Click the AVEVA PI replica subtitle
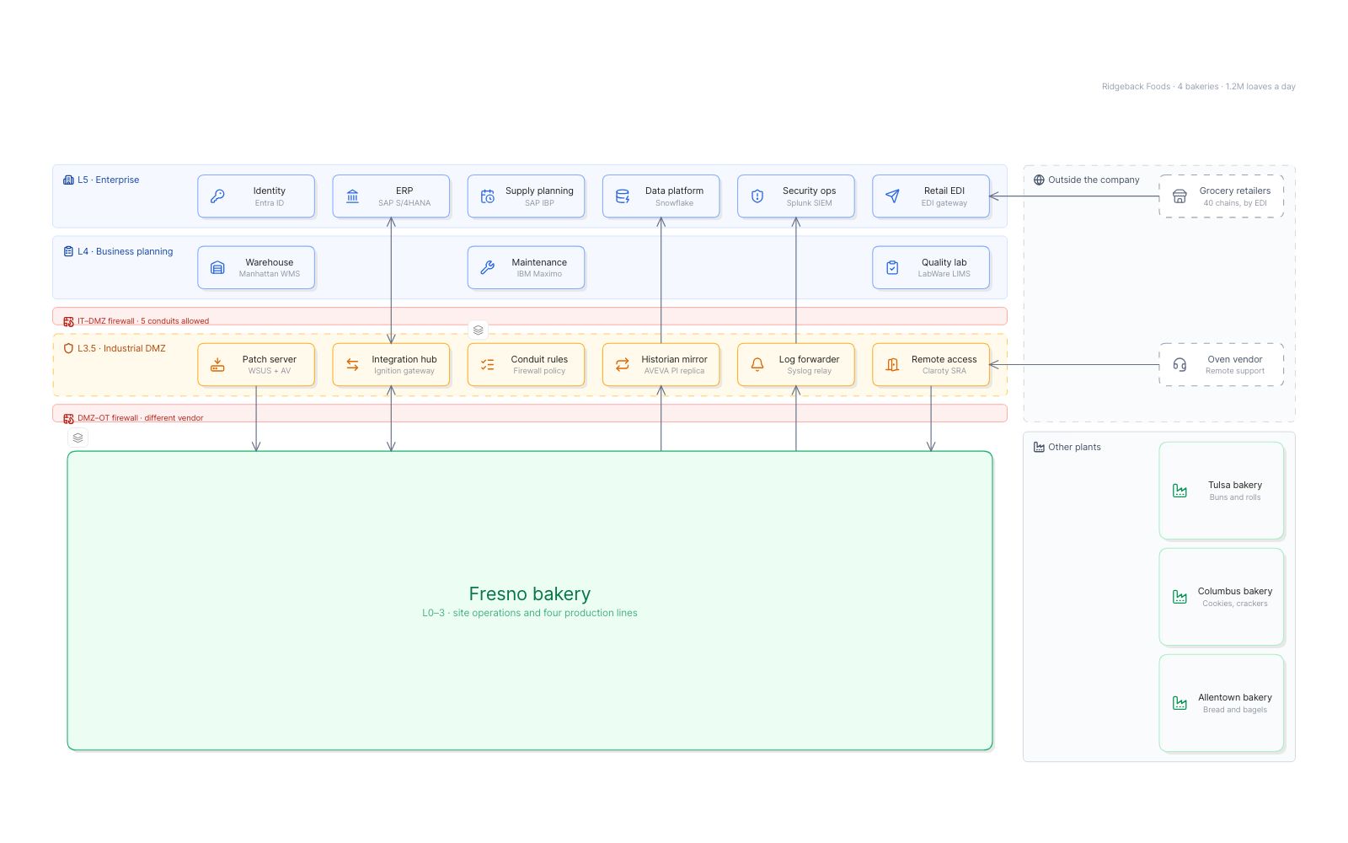 tap(674, 371)
